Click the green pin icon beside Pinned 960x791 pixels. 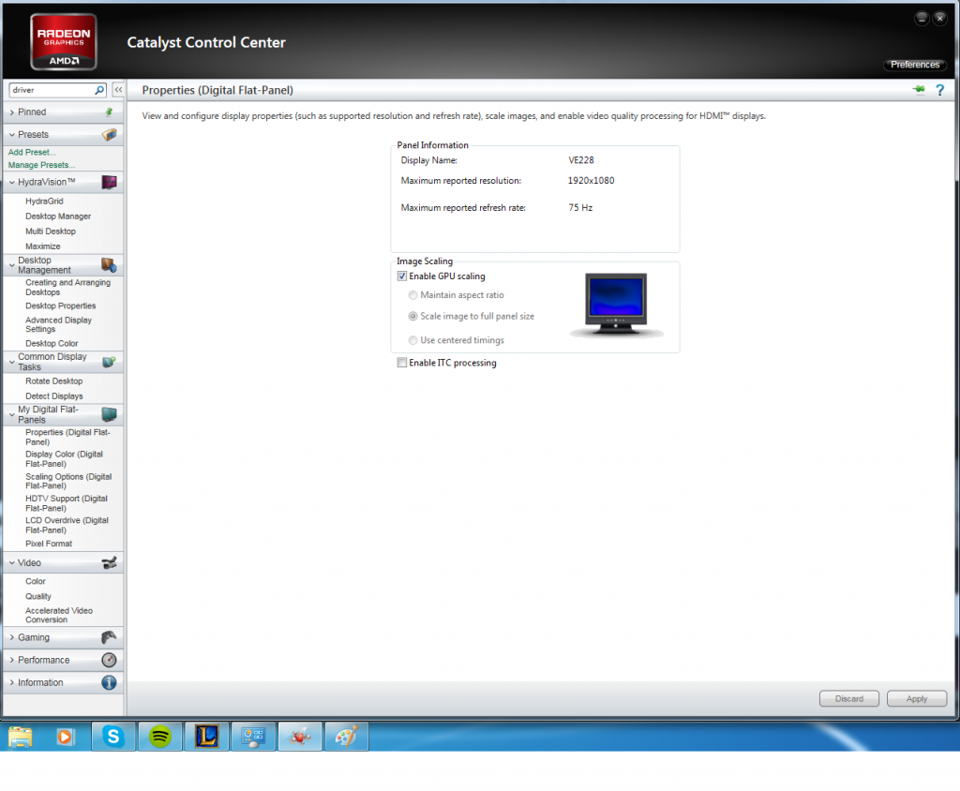(109, 112)
